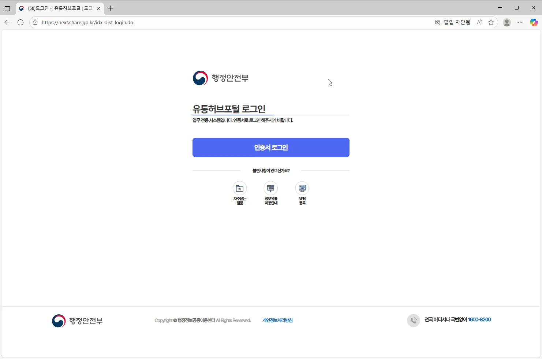Click the 인증서 로그인 login button
This screenshot has height=359, width=542.
[x=271, y=147]
